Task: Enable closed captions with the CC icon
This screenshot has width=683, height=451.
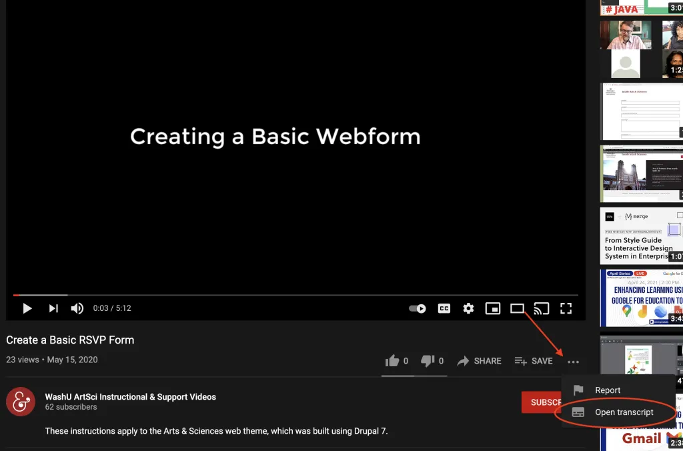Action: coord(444,308)
